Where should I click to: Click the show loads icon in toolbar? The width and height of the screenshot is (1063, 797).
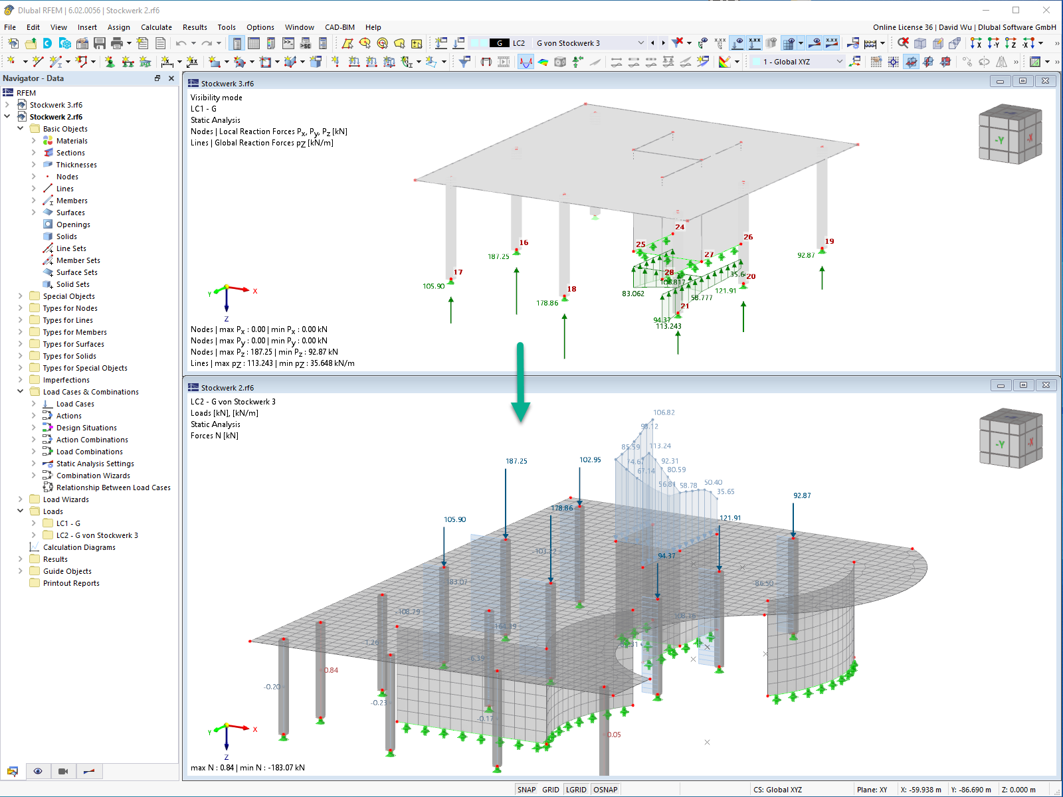pyautogui.click(x=737, y=43)
